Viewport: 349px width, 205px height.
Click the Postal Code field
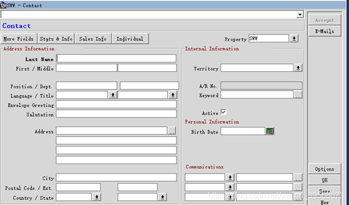click(x=78, y=187)
